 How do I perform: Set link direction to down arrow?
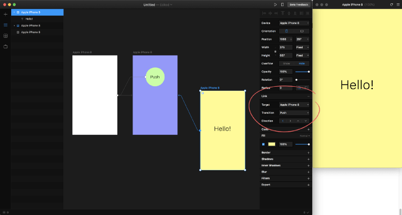click(x=305, y=121)
